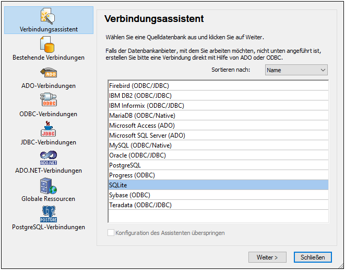Click the Globale Ressourcen server icon
This screenshot has height=270, width=345.
point(49,186)
